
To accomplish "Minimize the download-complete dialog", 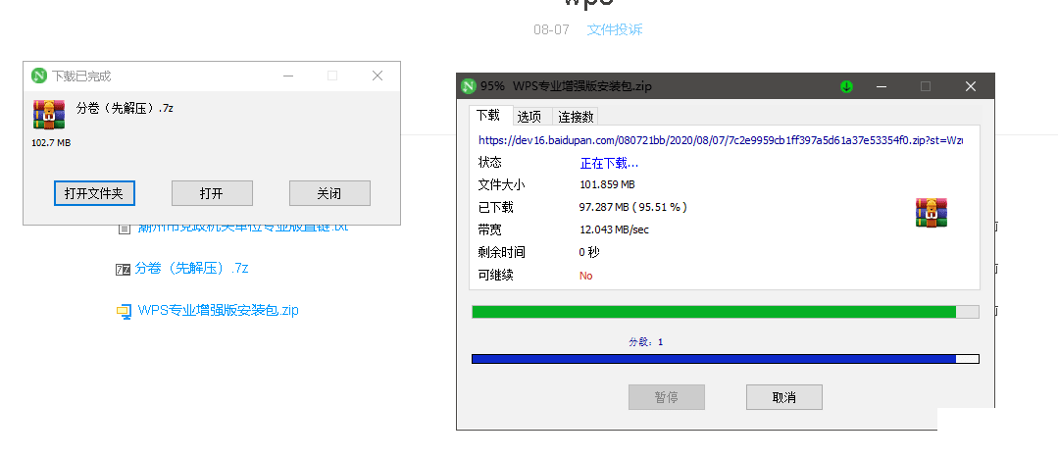I will pos(289,76).
